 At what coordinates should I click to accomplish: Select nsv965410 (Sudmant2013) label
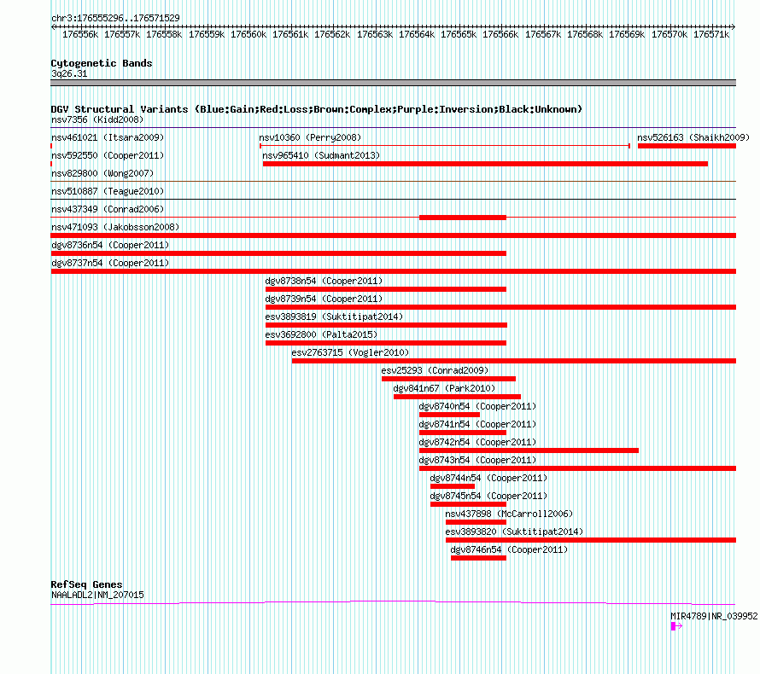tap(321, 155)
